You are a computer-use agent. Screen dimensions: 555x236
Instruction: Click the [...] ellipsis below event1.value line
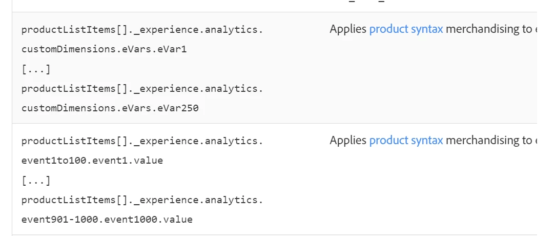(x=36, y=181)
